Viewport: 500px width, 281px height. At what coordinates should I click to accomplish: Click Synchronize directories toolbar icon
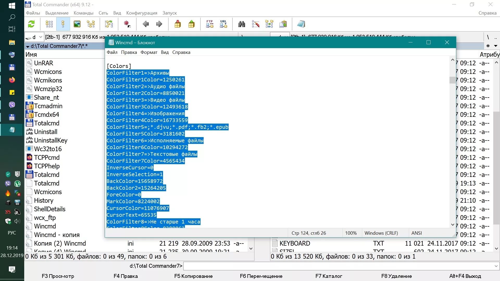269,24
